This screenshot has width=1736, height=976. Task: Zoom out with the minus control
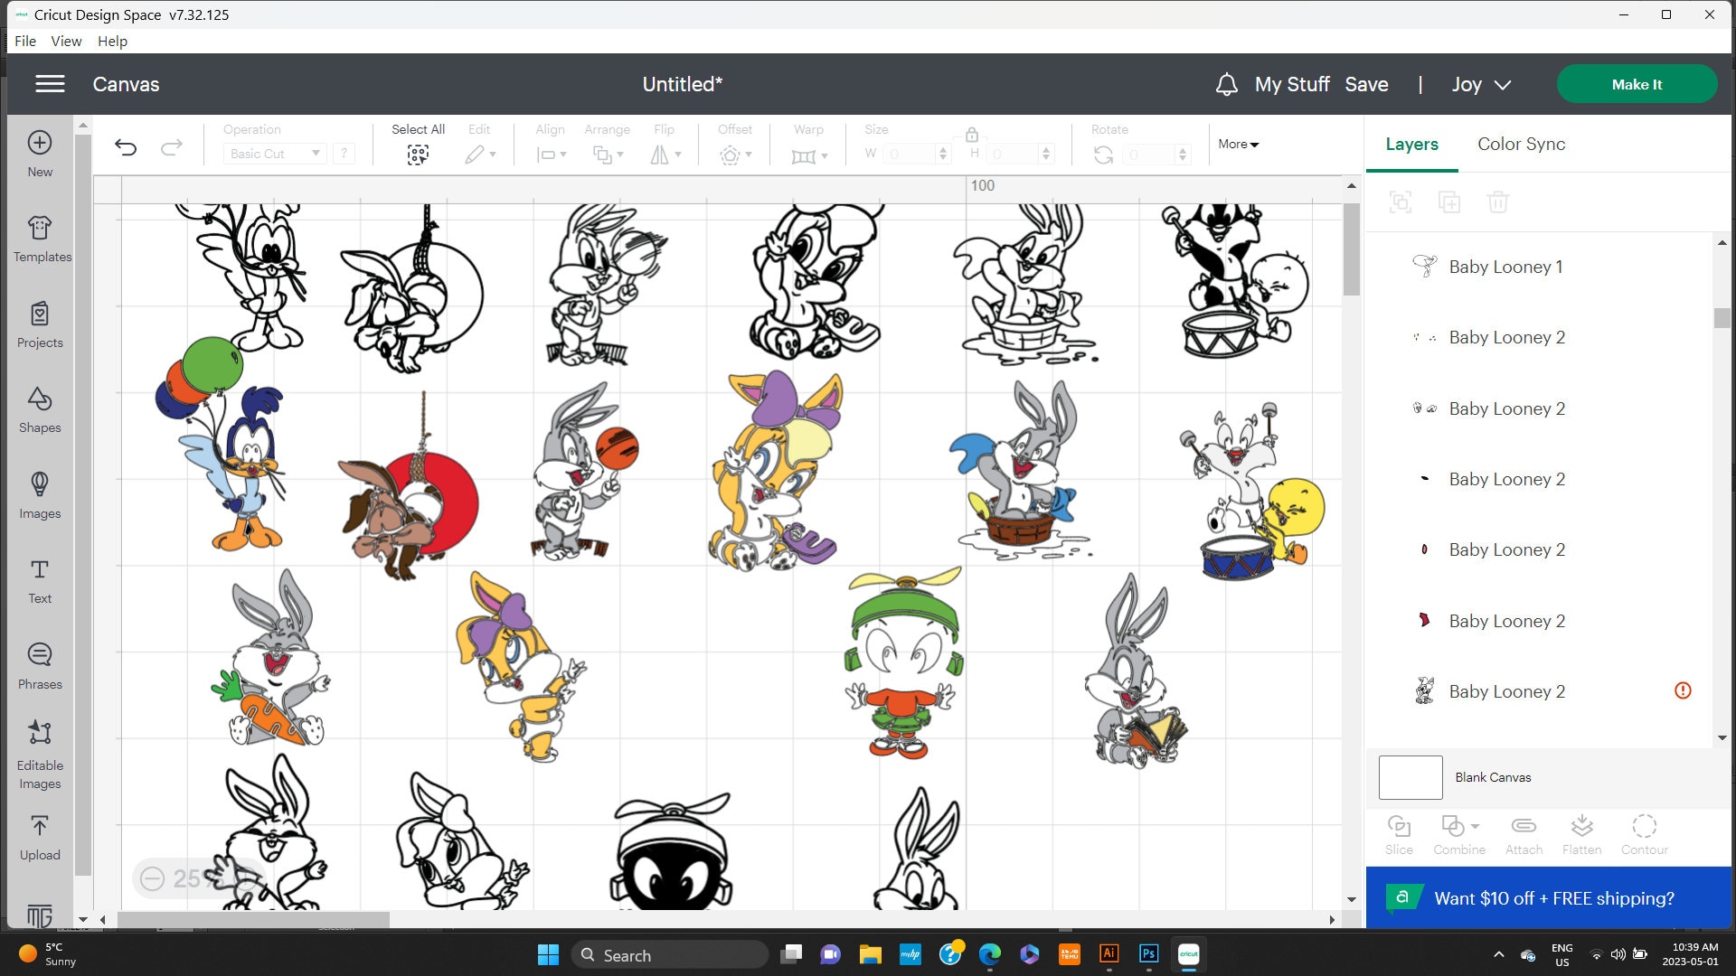tap(154, 877)
